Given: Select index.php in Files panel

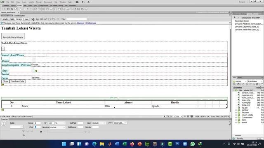Looking at the screenshot, I should pyautogui.click(x=246, y=100).
